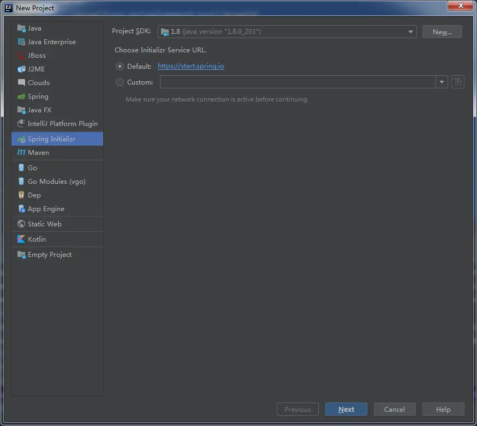Open the https://start.spring.io link
Image resolution: width=477 pixels, height=426 pixels.
coord(190,66)
